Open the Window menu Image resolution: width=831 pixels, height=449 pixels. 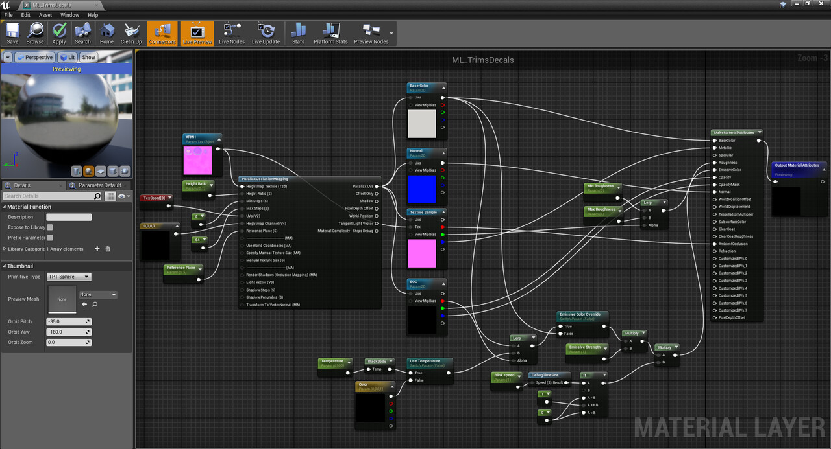coord(69,14)
